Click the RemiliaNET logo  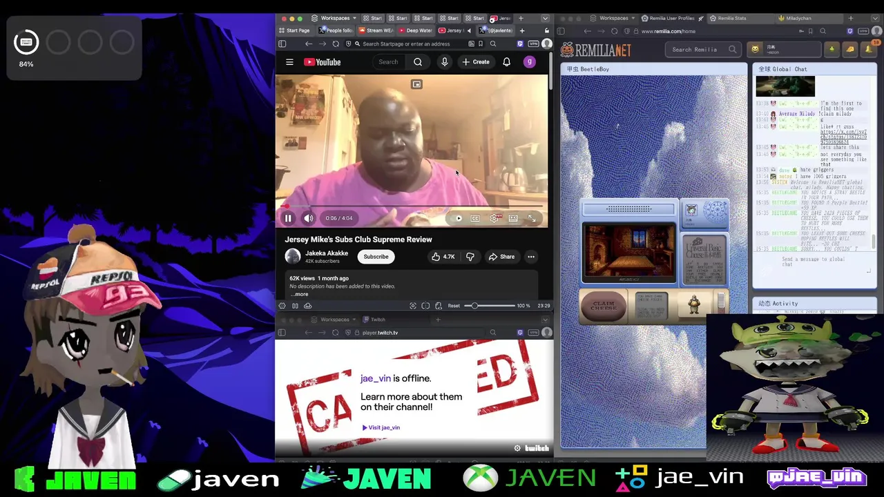point(595,50)
